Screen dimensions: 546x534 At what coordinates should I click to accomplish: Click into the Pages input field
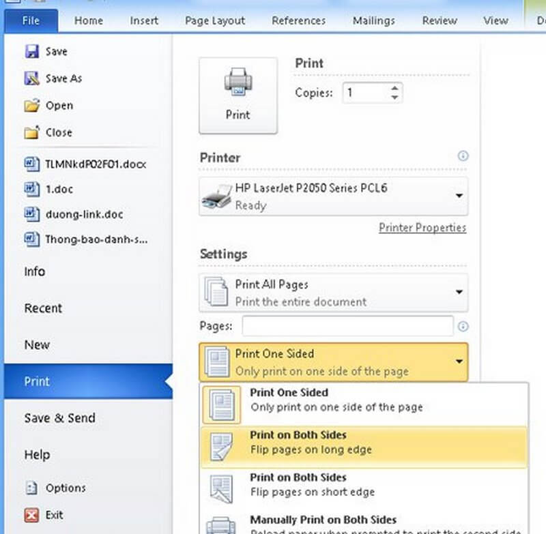(x=347, y=326)
